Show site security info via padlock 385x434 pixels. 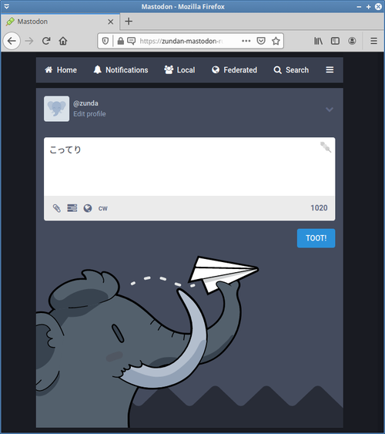coord(120,41)
